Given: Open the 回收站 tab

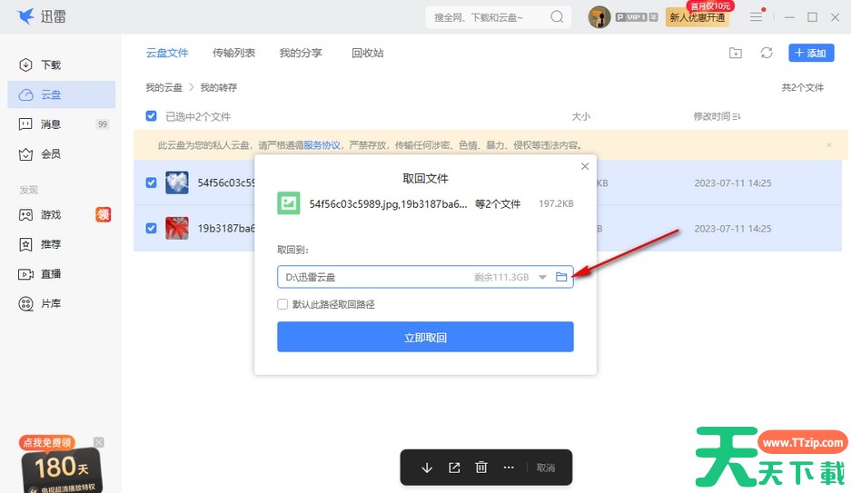Looking at the screenshot, I should point(367,53).
